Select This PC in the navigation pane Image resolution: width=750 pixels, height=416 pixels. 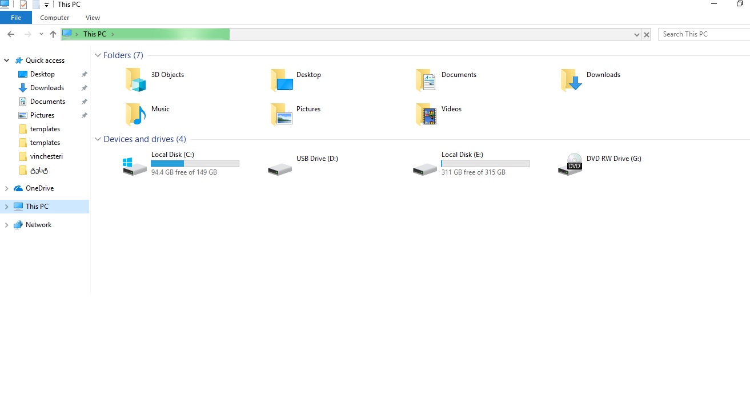(37, 207)
